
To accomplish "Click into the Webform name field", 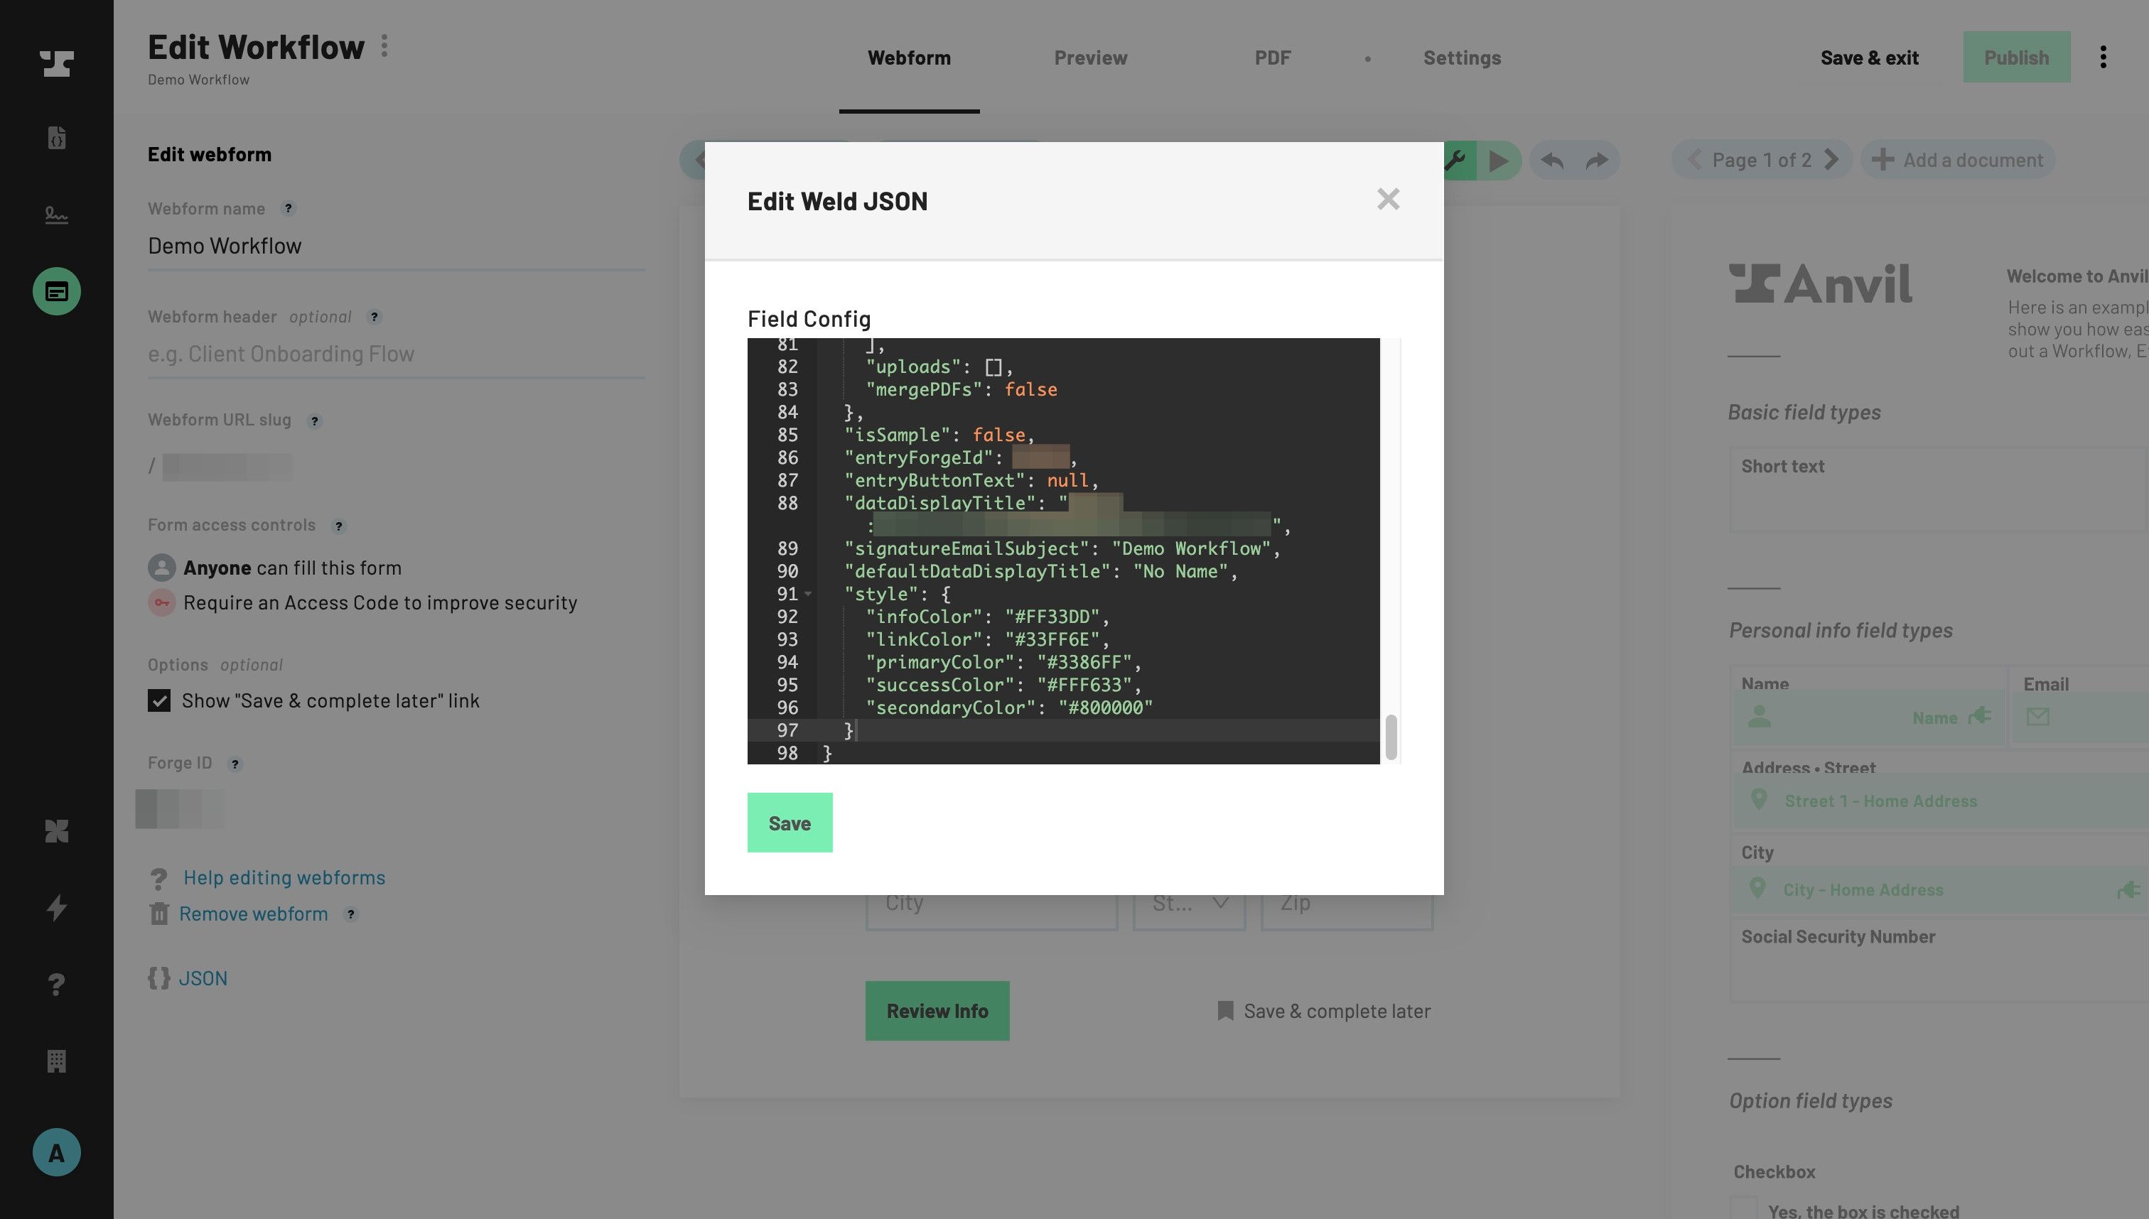I will pos(396,246).
